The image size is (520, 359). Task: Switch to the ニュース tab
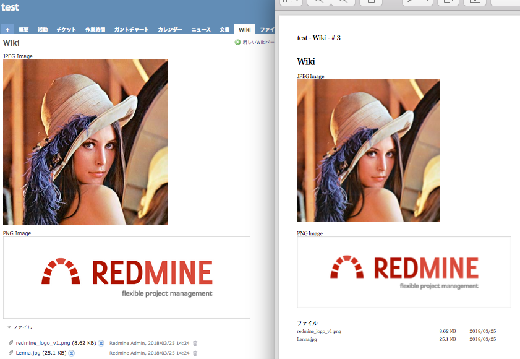[x=201, y=30]
